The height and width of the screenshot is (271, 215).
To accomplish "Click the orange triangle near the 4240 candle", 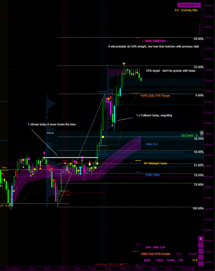I will 13,190.
